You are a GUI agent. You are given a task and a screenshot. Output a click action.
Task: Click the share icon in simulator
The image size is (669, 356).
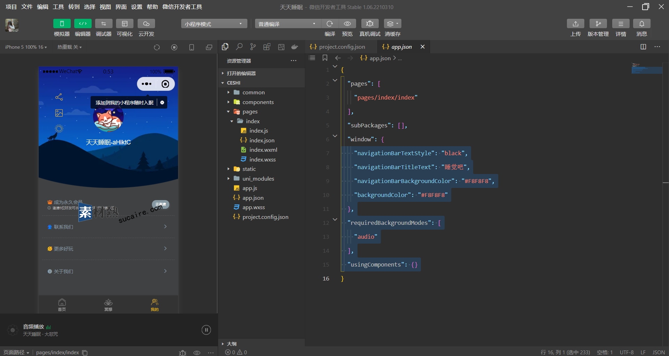point(59,97)
